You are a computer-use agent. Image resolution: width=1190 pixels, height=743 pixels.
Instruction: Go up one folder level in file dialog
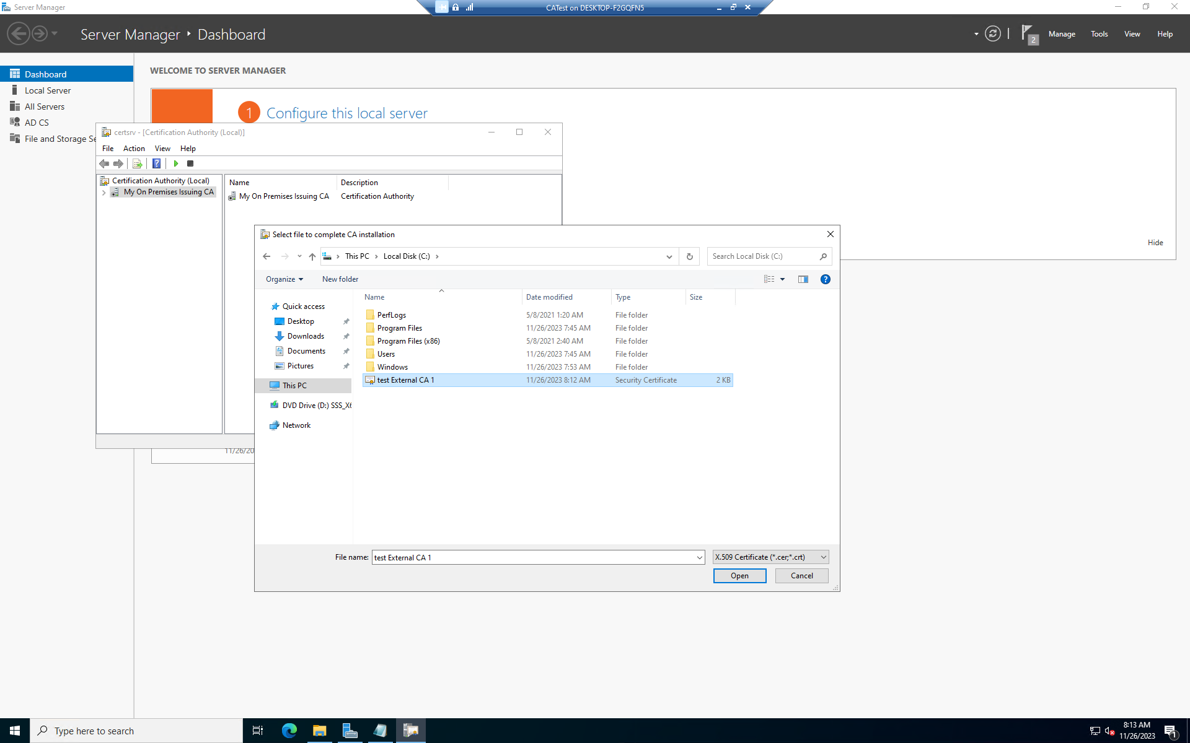coord(312,256)
